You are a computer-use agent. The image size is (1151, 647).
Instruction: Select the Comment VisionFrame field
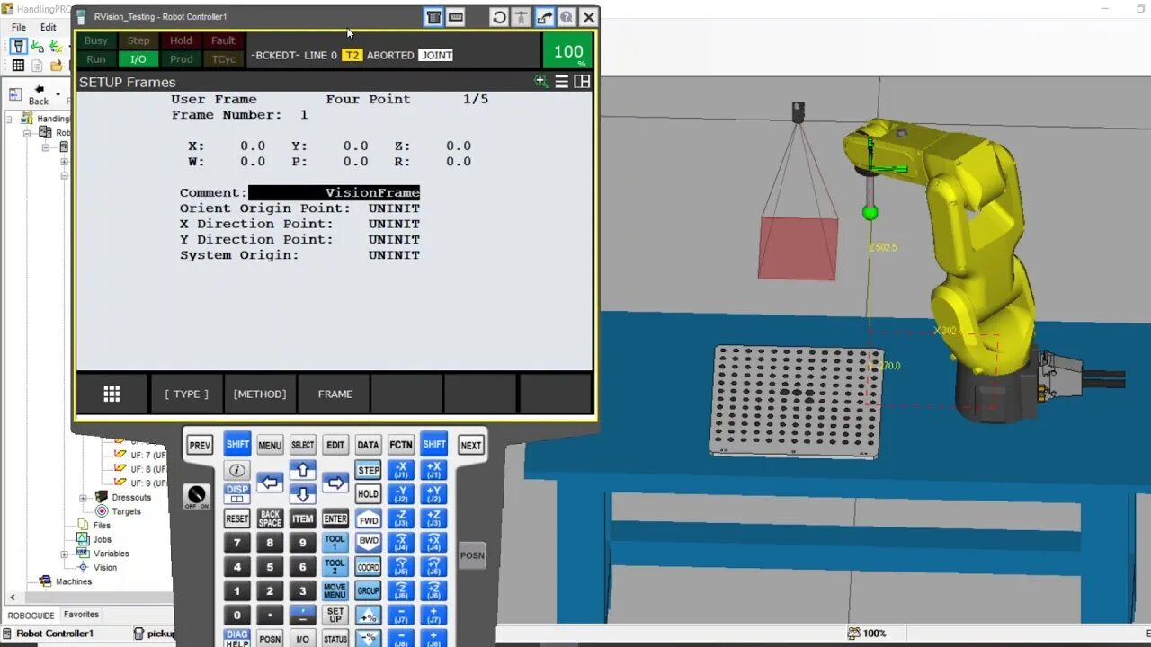point(334,192)
